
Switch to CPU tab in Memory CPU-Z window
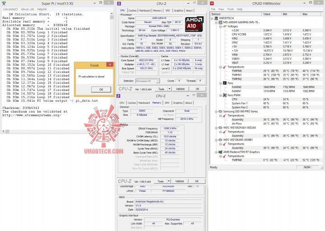click(122, 103)
